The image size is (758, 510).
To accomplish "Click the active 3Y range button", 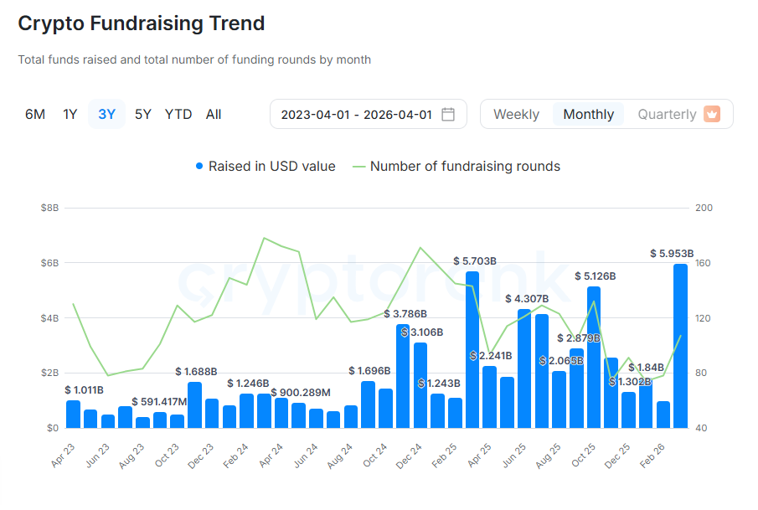I will pyautogui.click(x=106, y=114).
